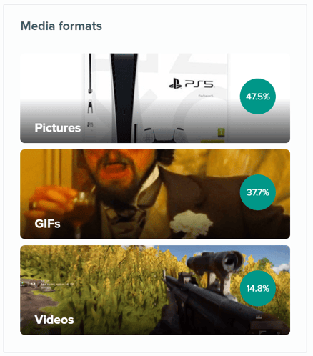This screenshot has height=356, width=313.
Task: Click the white flower boutonniere in the GIF
Action: click(192, 224)
